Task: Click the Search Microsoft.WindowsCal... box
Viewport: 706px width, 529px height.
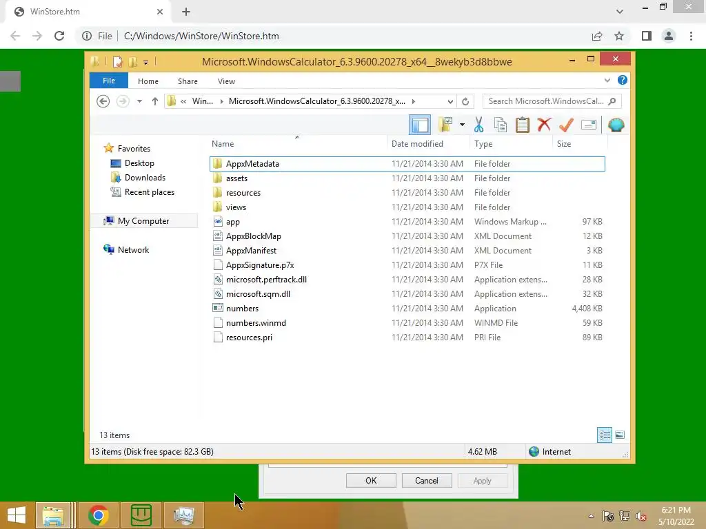Action: click(x=552, y=101)
